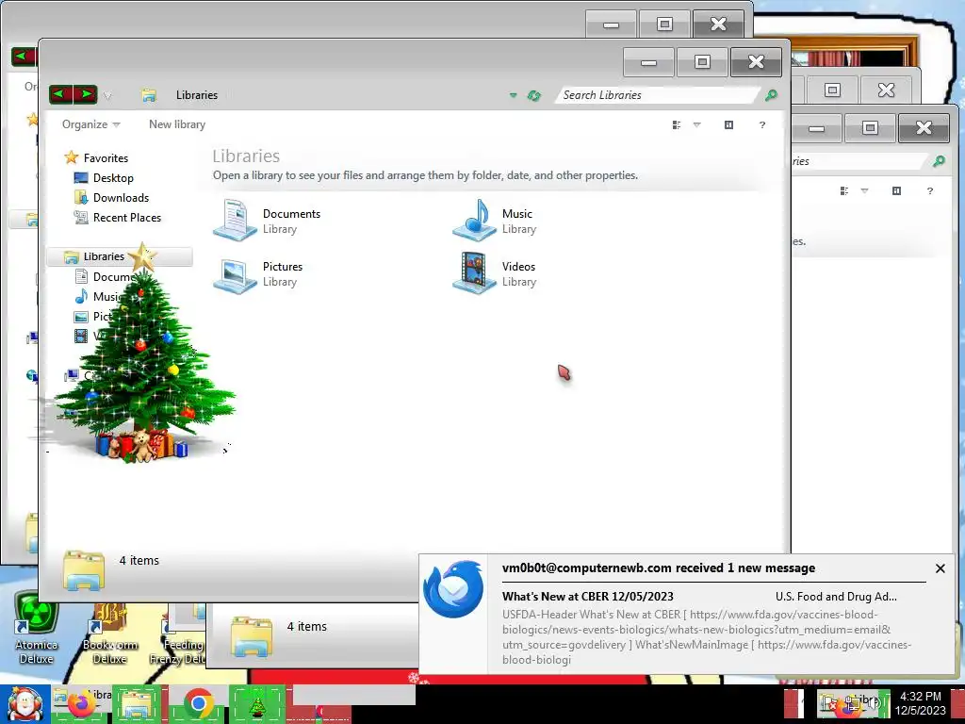Viewport: 965px width, 724px height.
Task: Open Help in the front Libraries window
Action: (x=761, y=125)
